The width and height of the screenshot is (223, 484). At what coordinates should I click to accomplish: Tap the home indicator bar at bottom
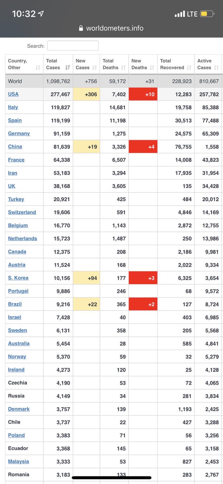pos(111,478)
